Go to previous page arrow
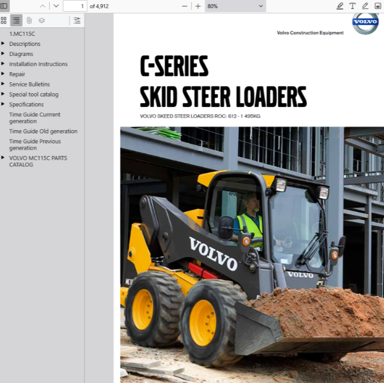The height and width of the screenshot is (383, 384). (x=43, y=6)
